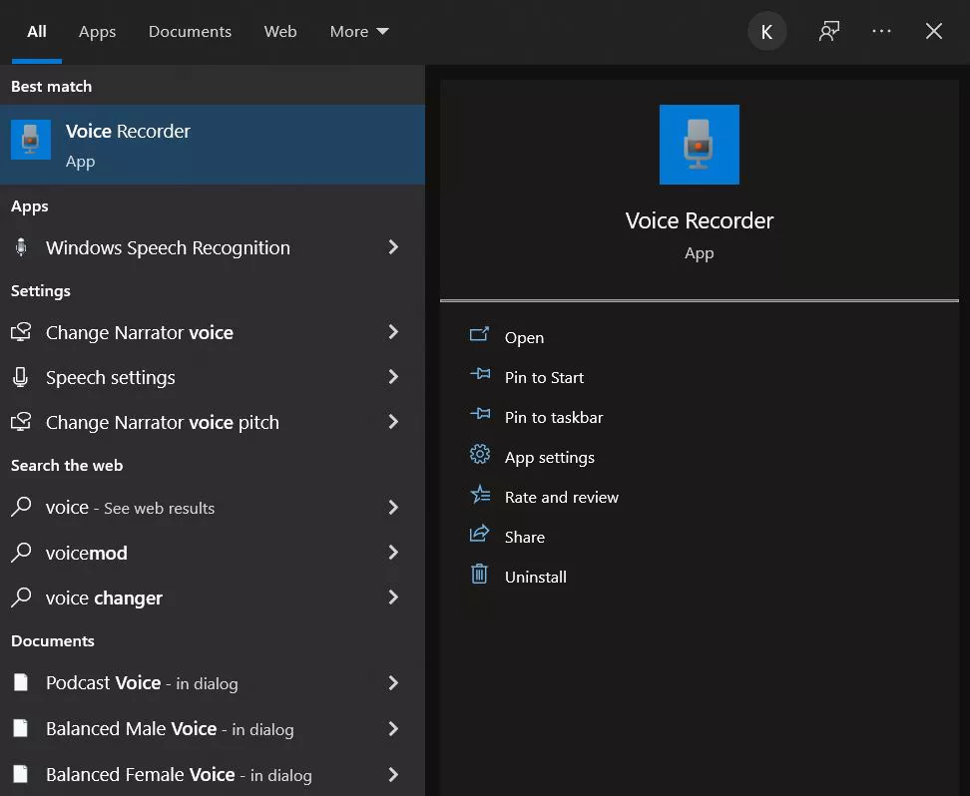Expand the voicemod web suggestion arrow
970x796 pixels.
393,553
